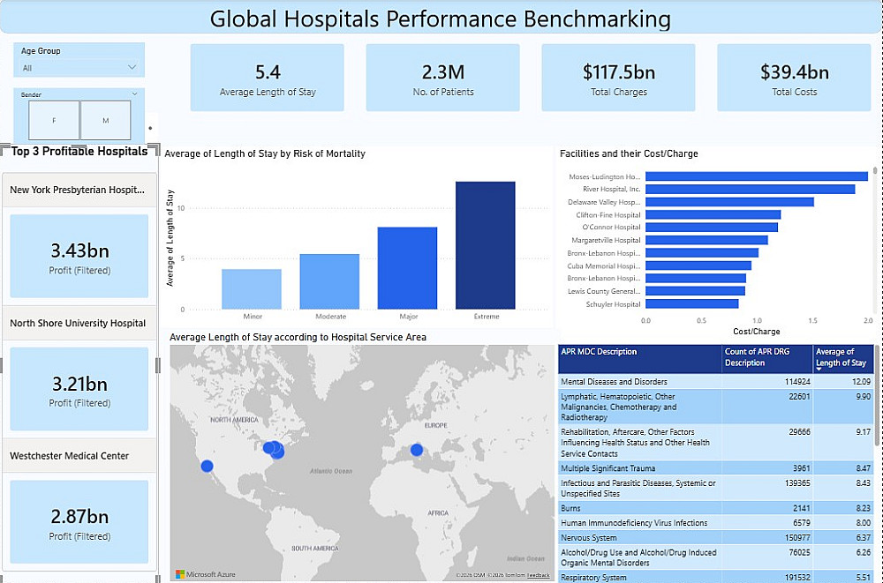Select the Extreme risk bar
883x583 pixels.
pos(486,245)
